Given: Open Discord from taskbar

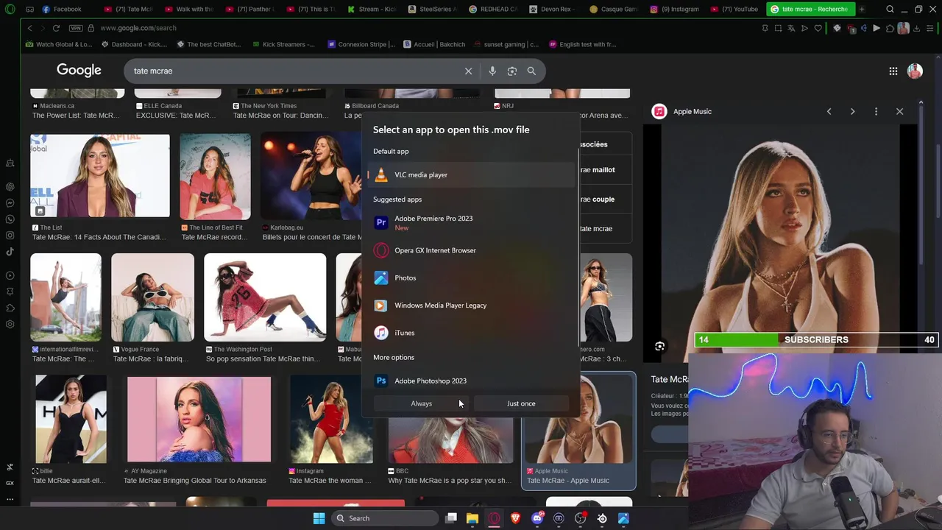Looking at the screenshot, I should [537, 518].
